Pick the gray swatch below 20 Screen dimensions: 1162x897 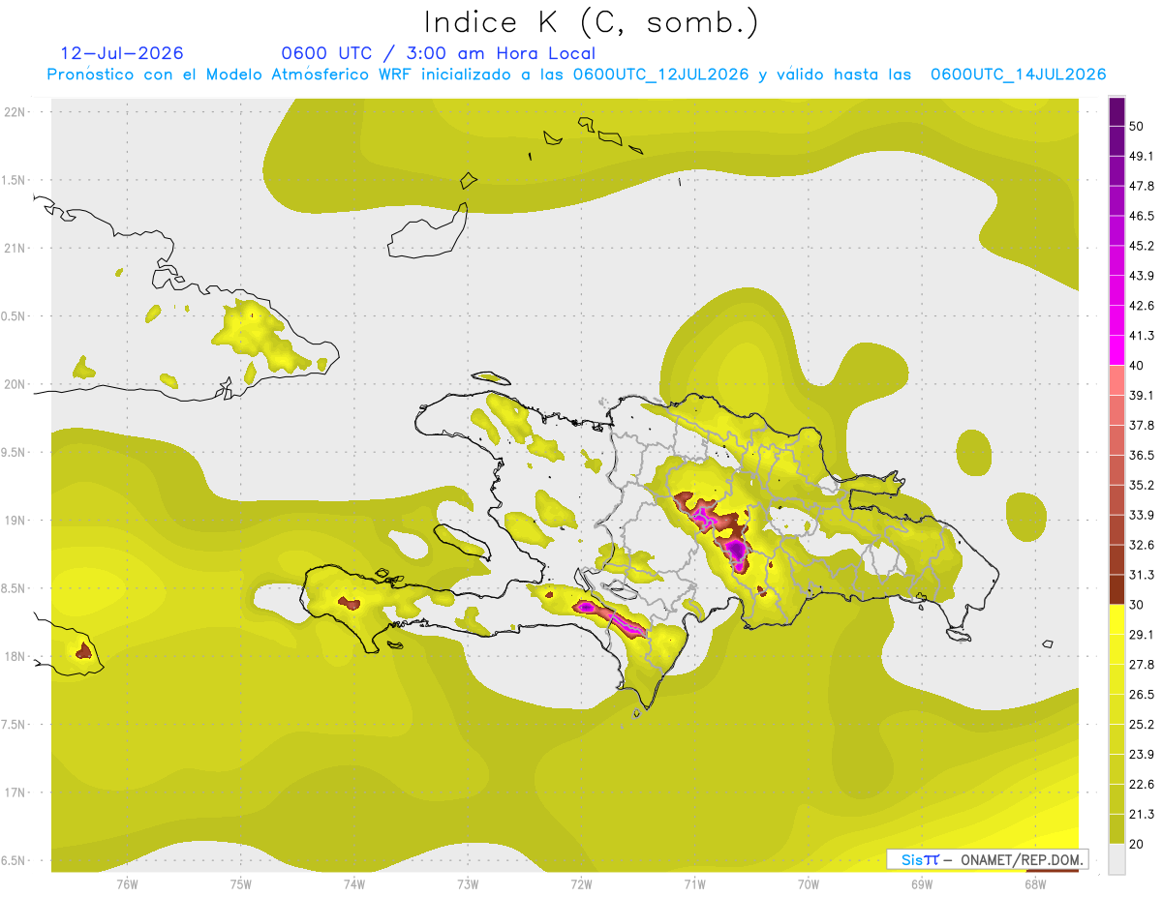pyautogui.click(x=1116, y=858)
